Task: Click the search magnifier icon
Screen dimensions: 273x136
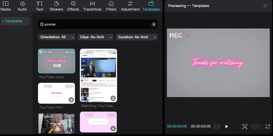Action: [x=42, y=24]
